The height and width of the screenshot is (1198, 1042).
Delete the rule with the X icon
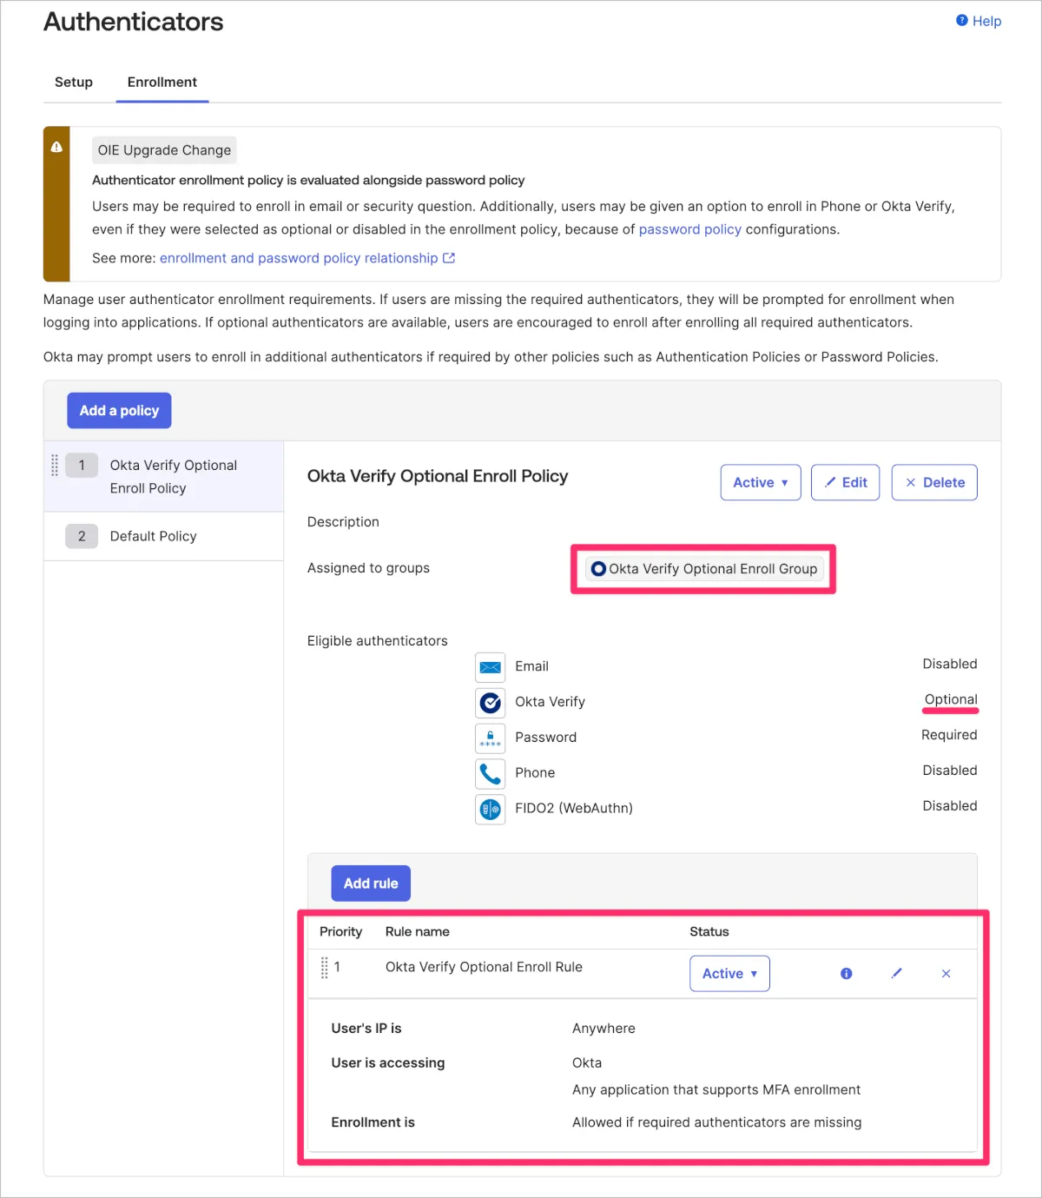pyautogui.click(x=946, y=974)
